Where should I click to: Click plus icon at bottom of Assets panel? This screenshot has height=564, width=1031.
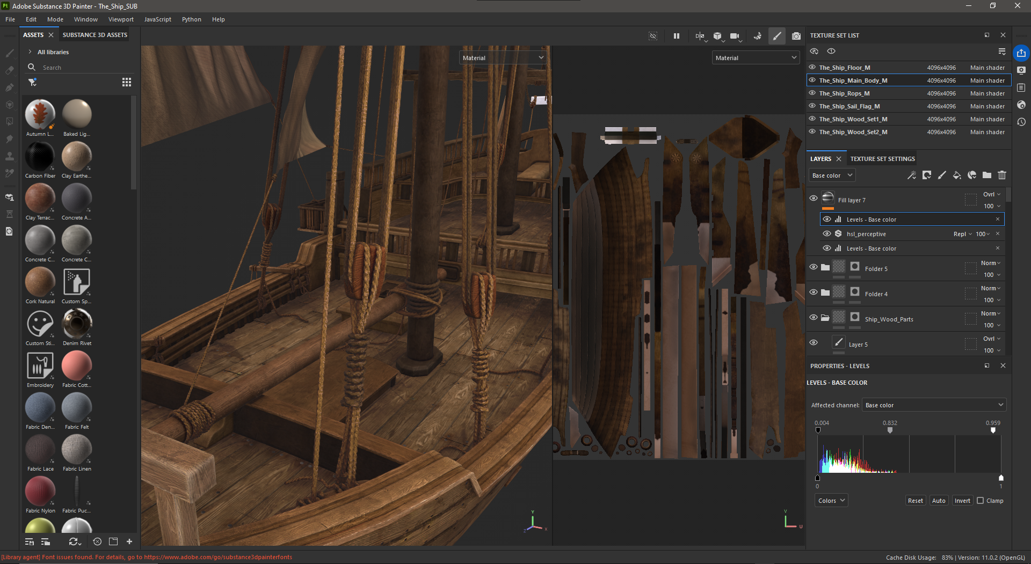point(129,541)
